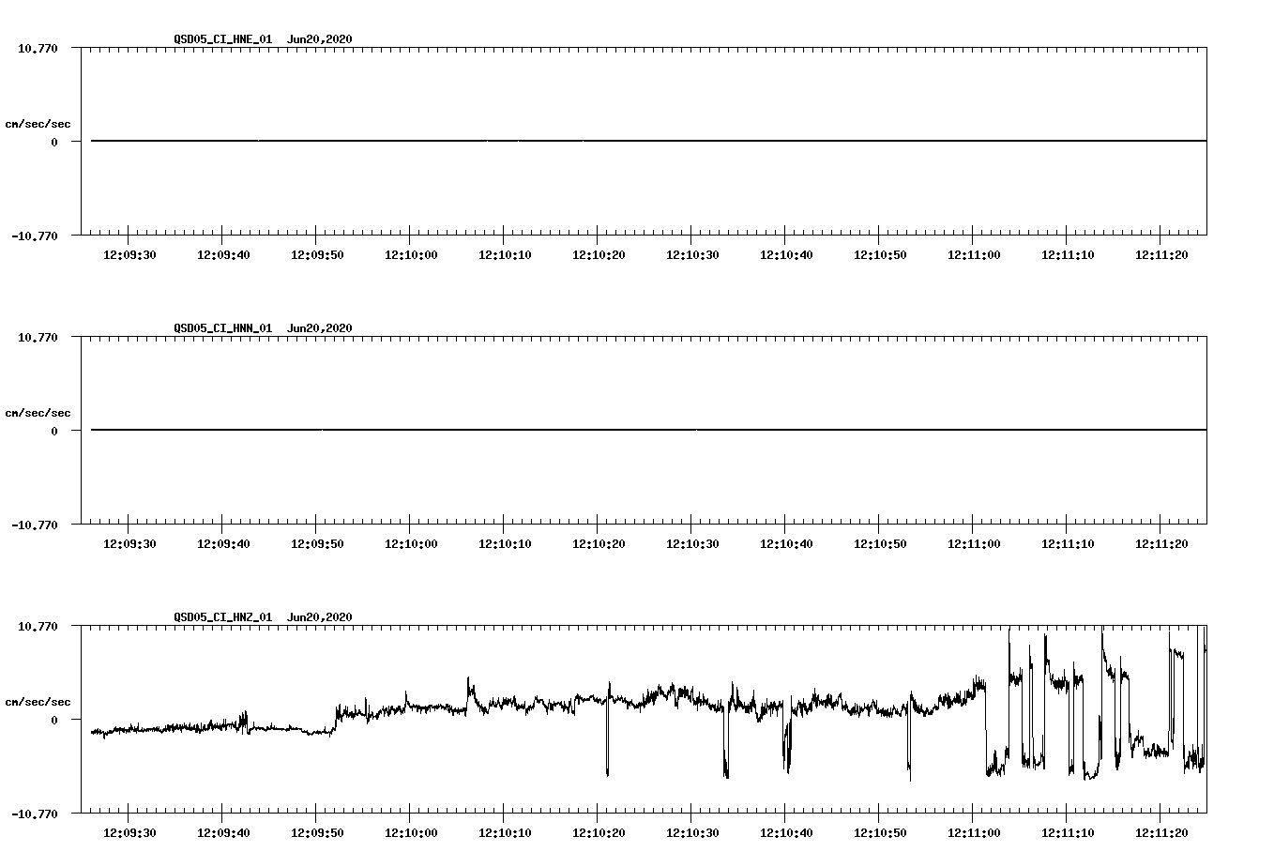This screenshot has height=867, width=1274.
Task: Click 12:10:40 time label under HNE plot
Action: [786, 255]
